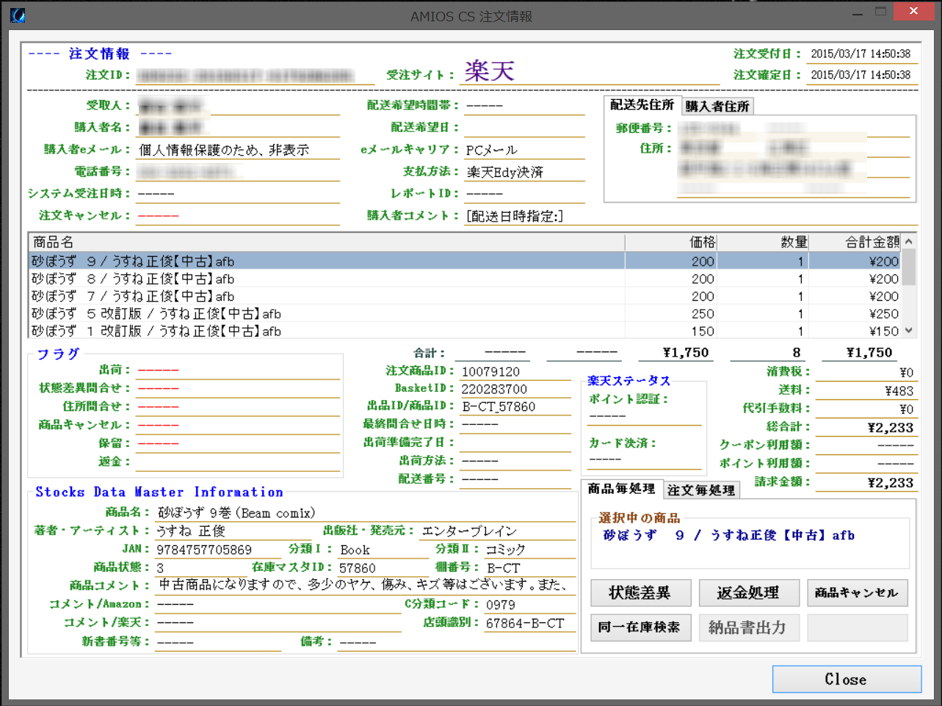Open the 注文毎処理 tab
This screenshot has width=942, height=706.
click(701, 490)
